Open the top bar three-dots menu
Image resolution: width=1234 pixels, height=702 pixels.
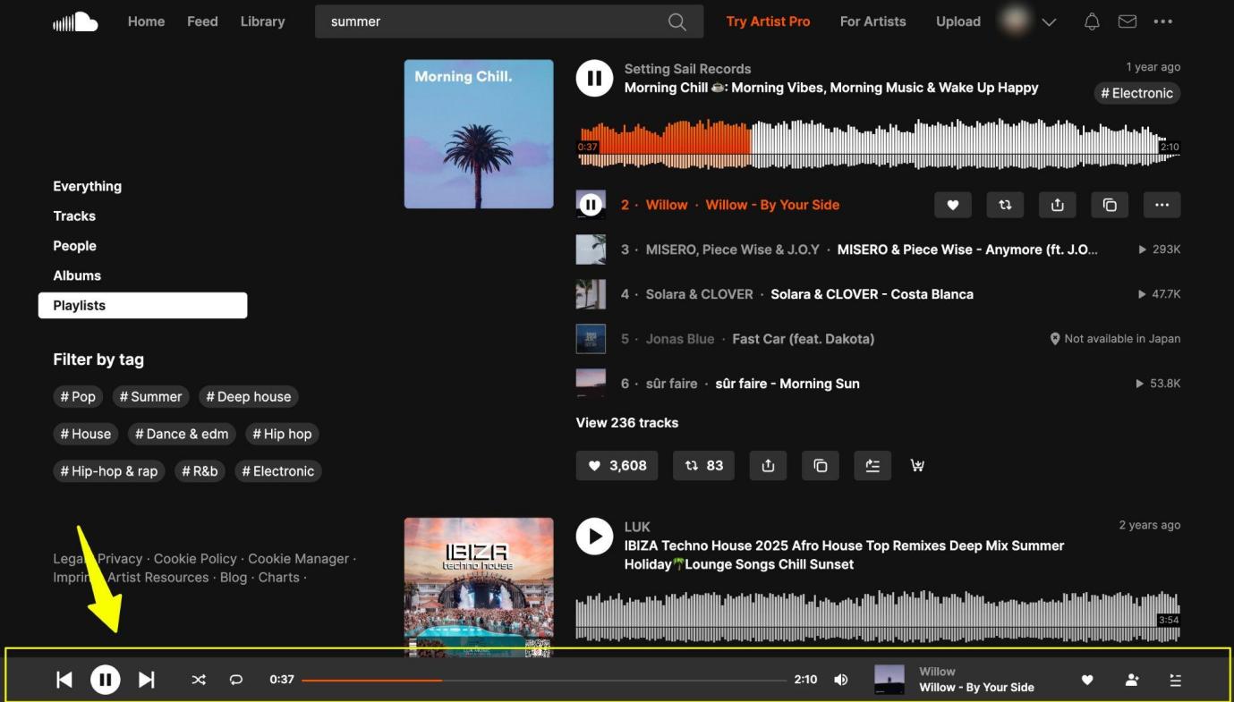click(x=1163, y=21)
